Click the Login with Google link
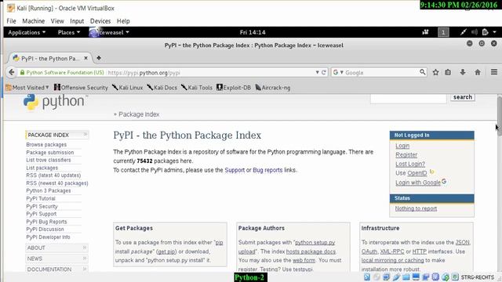The width and height of the screenshot is (502, 282). tap(418, 183)
